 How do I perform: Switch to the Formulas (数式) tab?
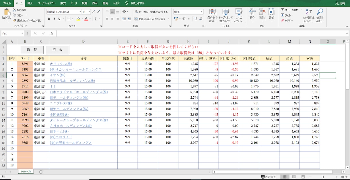point(63,3)
